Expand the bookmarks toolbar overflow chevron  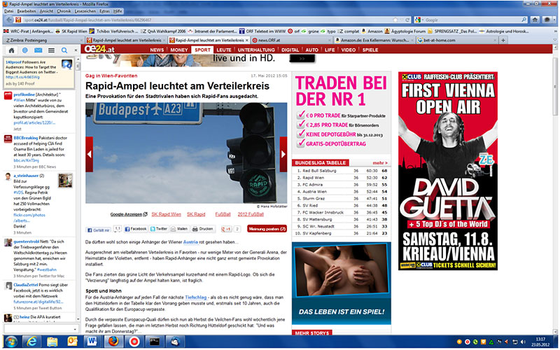tap(554, 31)
